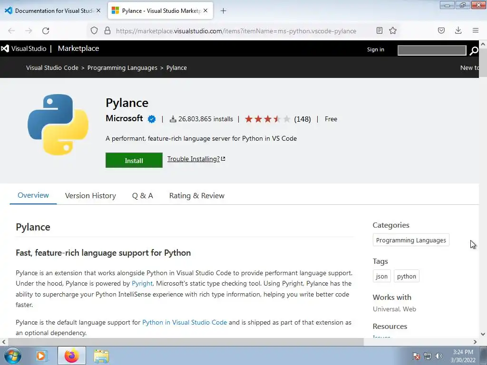Open the Firefox Downloads panel
The height and width of the screenshot is (365, 487).
[x=458, y=30]
